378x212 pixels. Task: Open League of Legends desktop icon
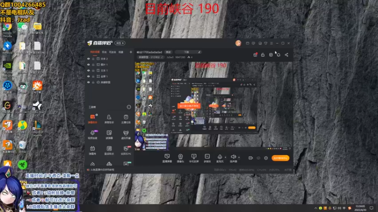tap(37, 128)
